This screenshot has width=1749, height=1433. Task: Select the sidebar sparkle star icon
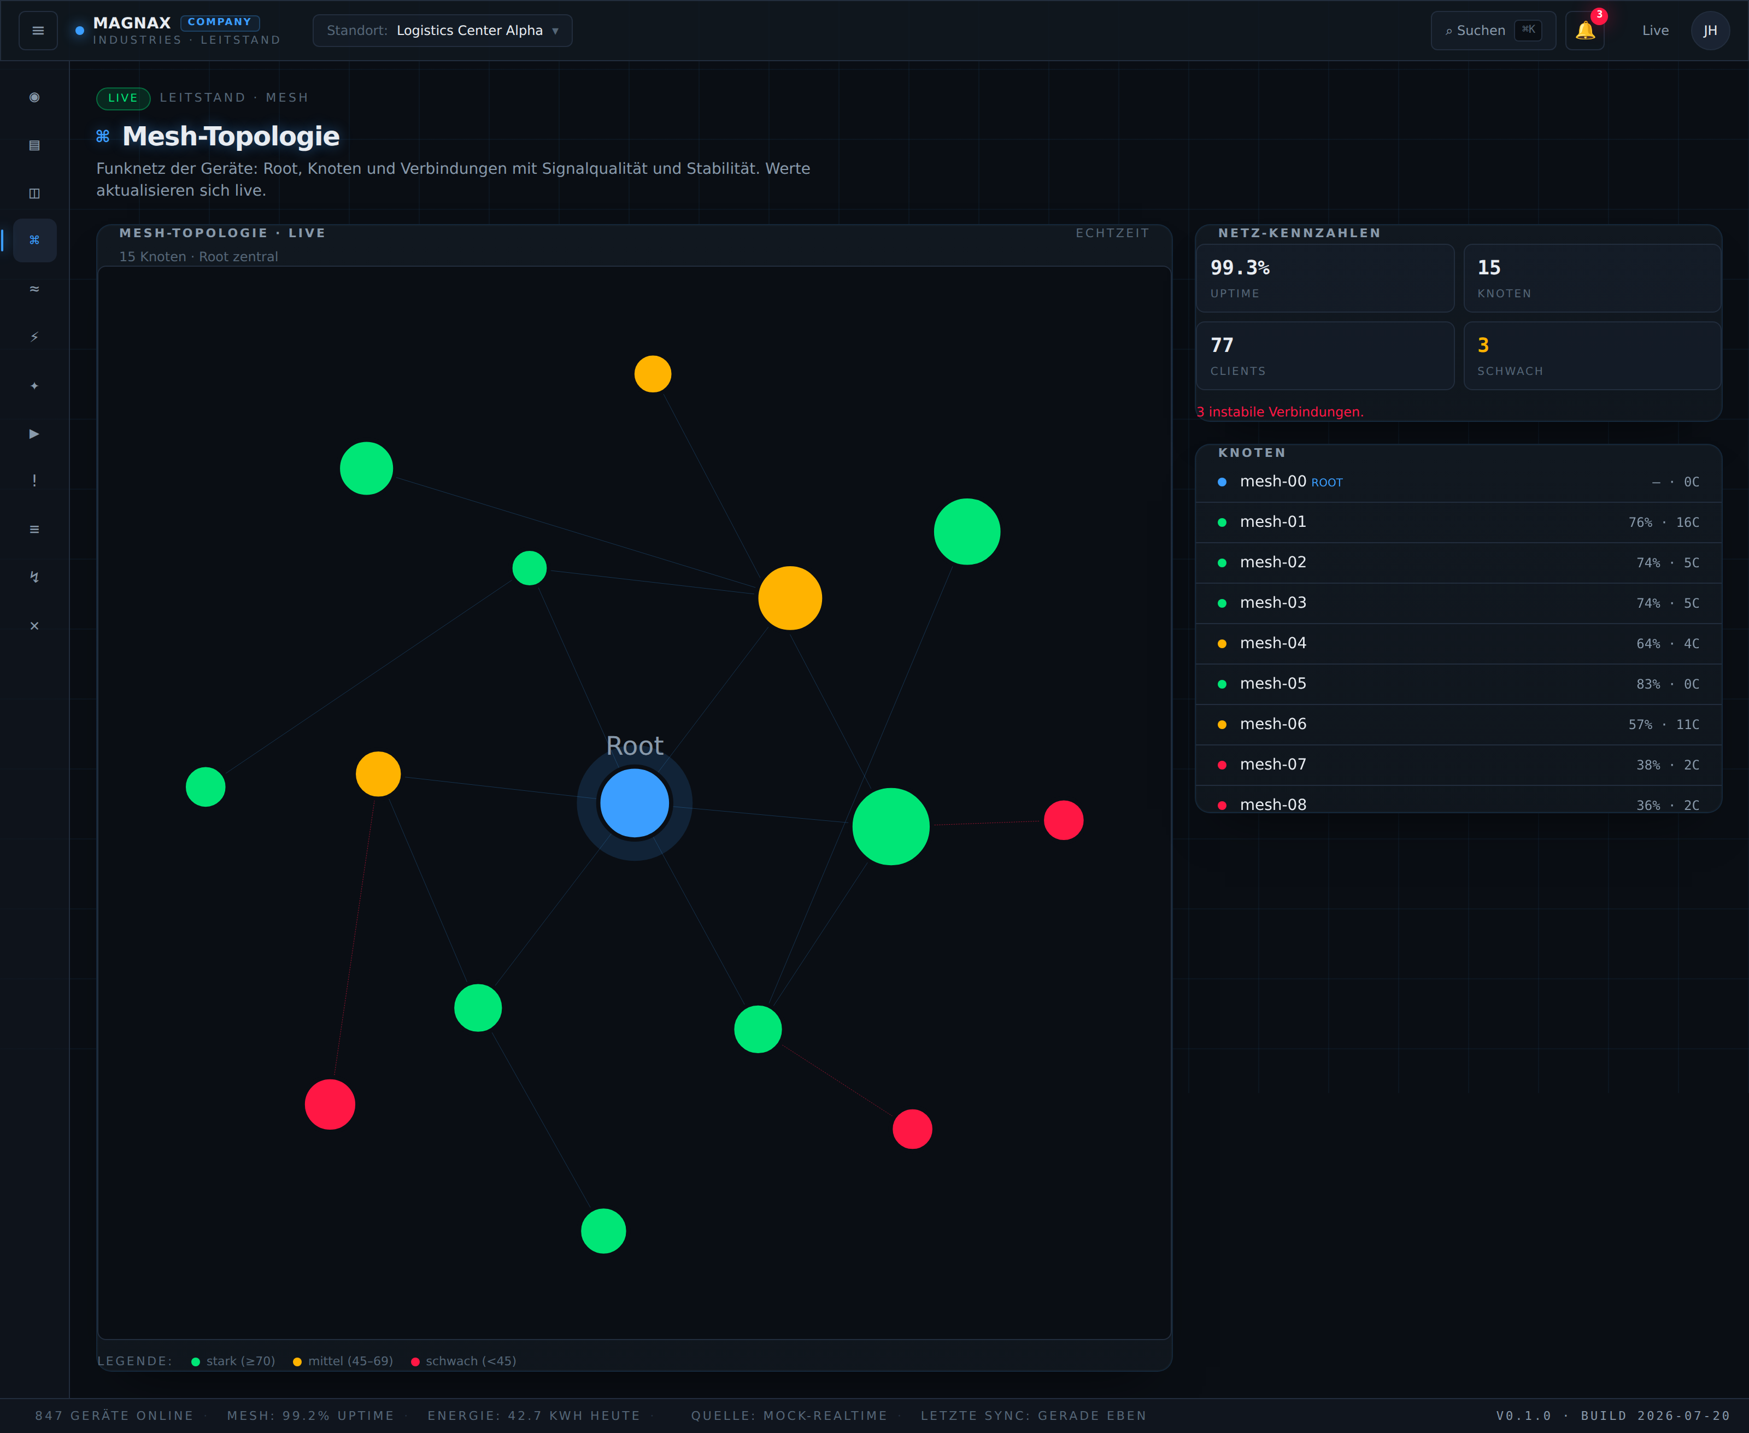(x=34, y=385)
